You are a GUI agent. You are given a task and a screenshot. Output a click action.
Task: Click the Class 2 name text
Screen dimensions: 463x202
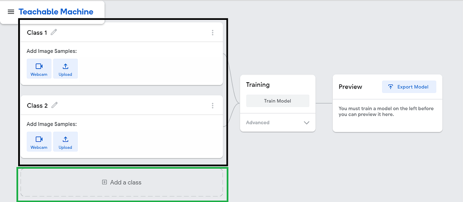[x=37, y=105]
